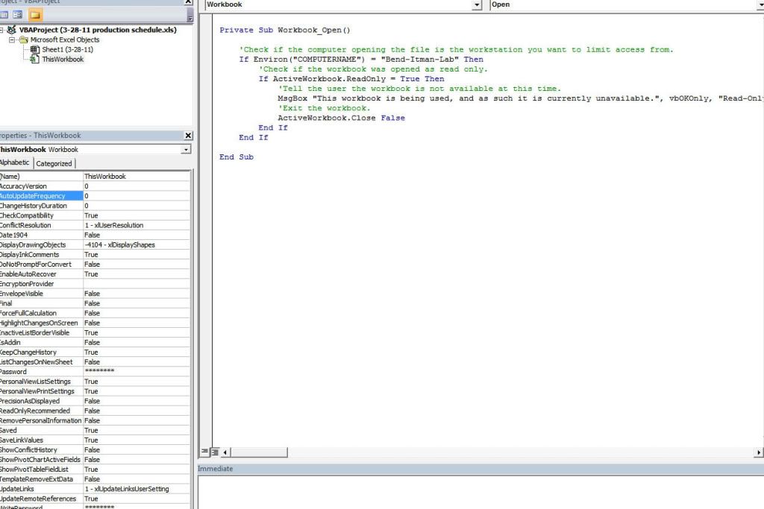The width and height of the screenshot is (764, 509).
Task: Click UpdateLinks value xlUpdateLinksUserSetting
Action: pyautogui.click(x=127, y=489)
